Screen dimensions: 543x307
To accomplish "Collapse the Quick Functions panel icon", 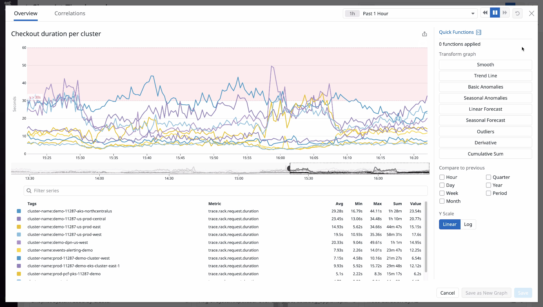I will click(479, 32).
